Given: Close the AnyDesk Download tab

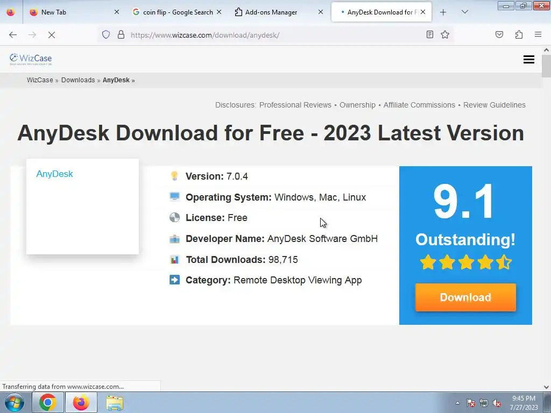Looking at the screenshot, I should tap(423, 12).
